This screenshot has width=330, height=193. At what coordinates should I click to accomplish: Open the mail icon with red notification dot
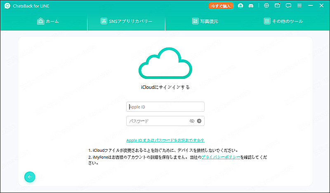[x=277, y=5]
